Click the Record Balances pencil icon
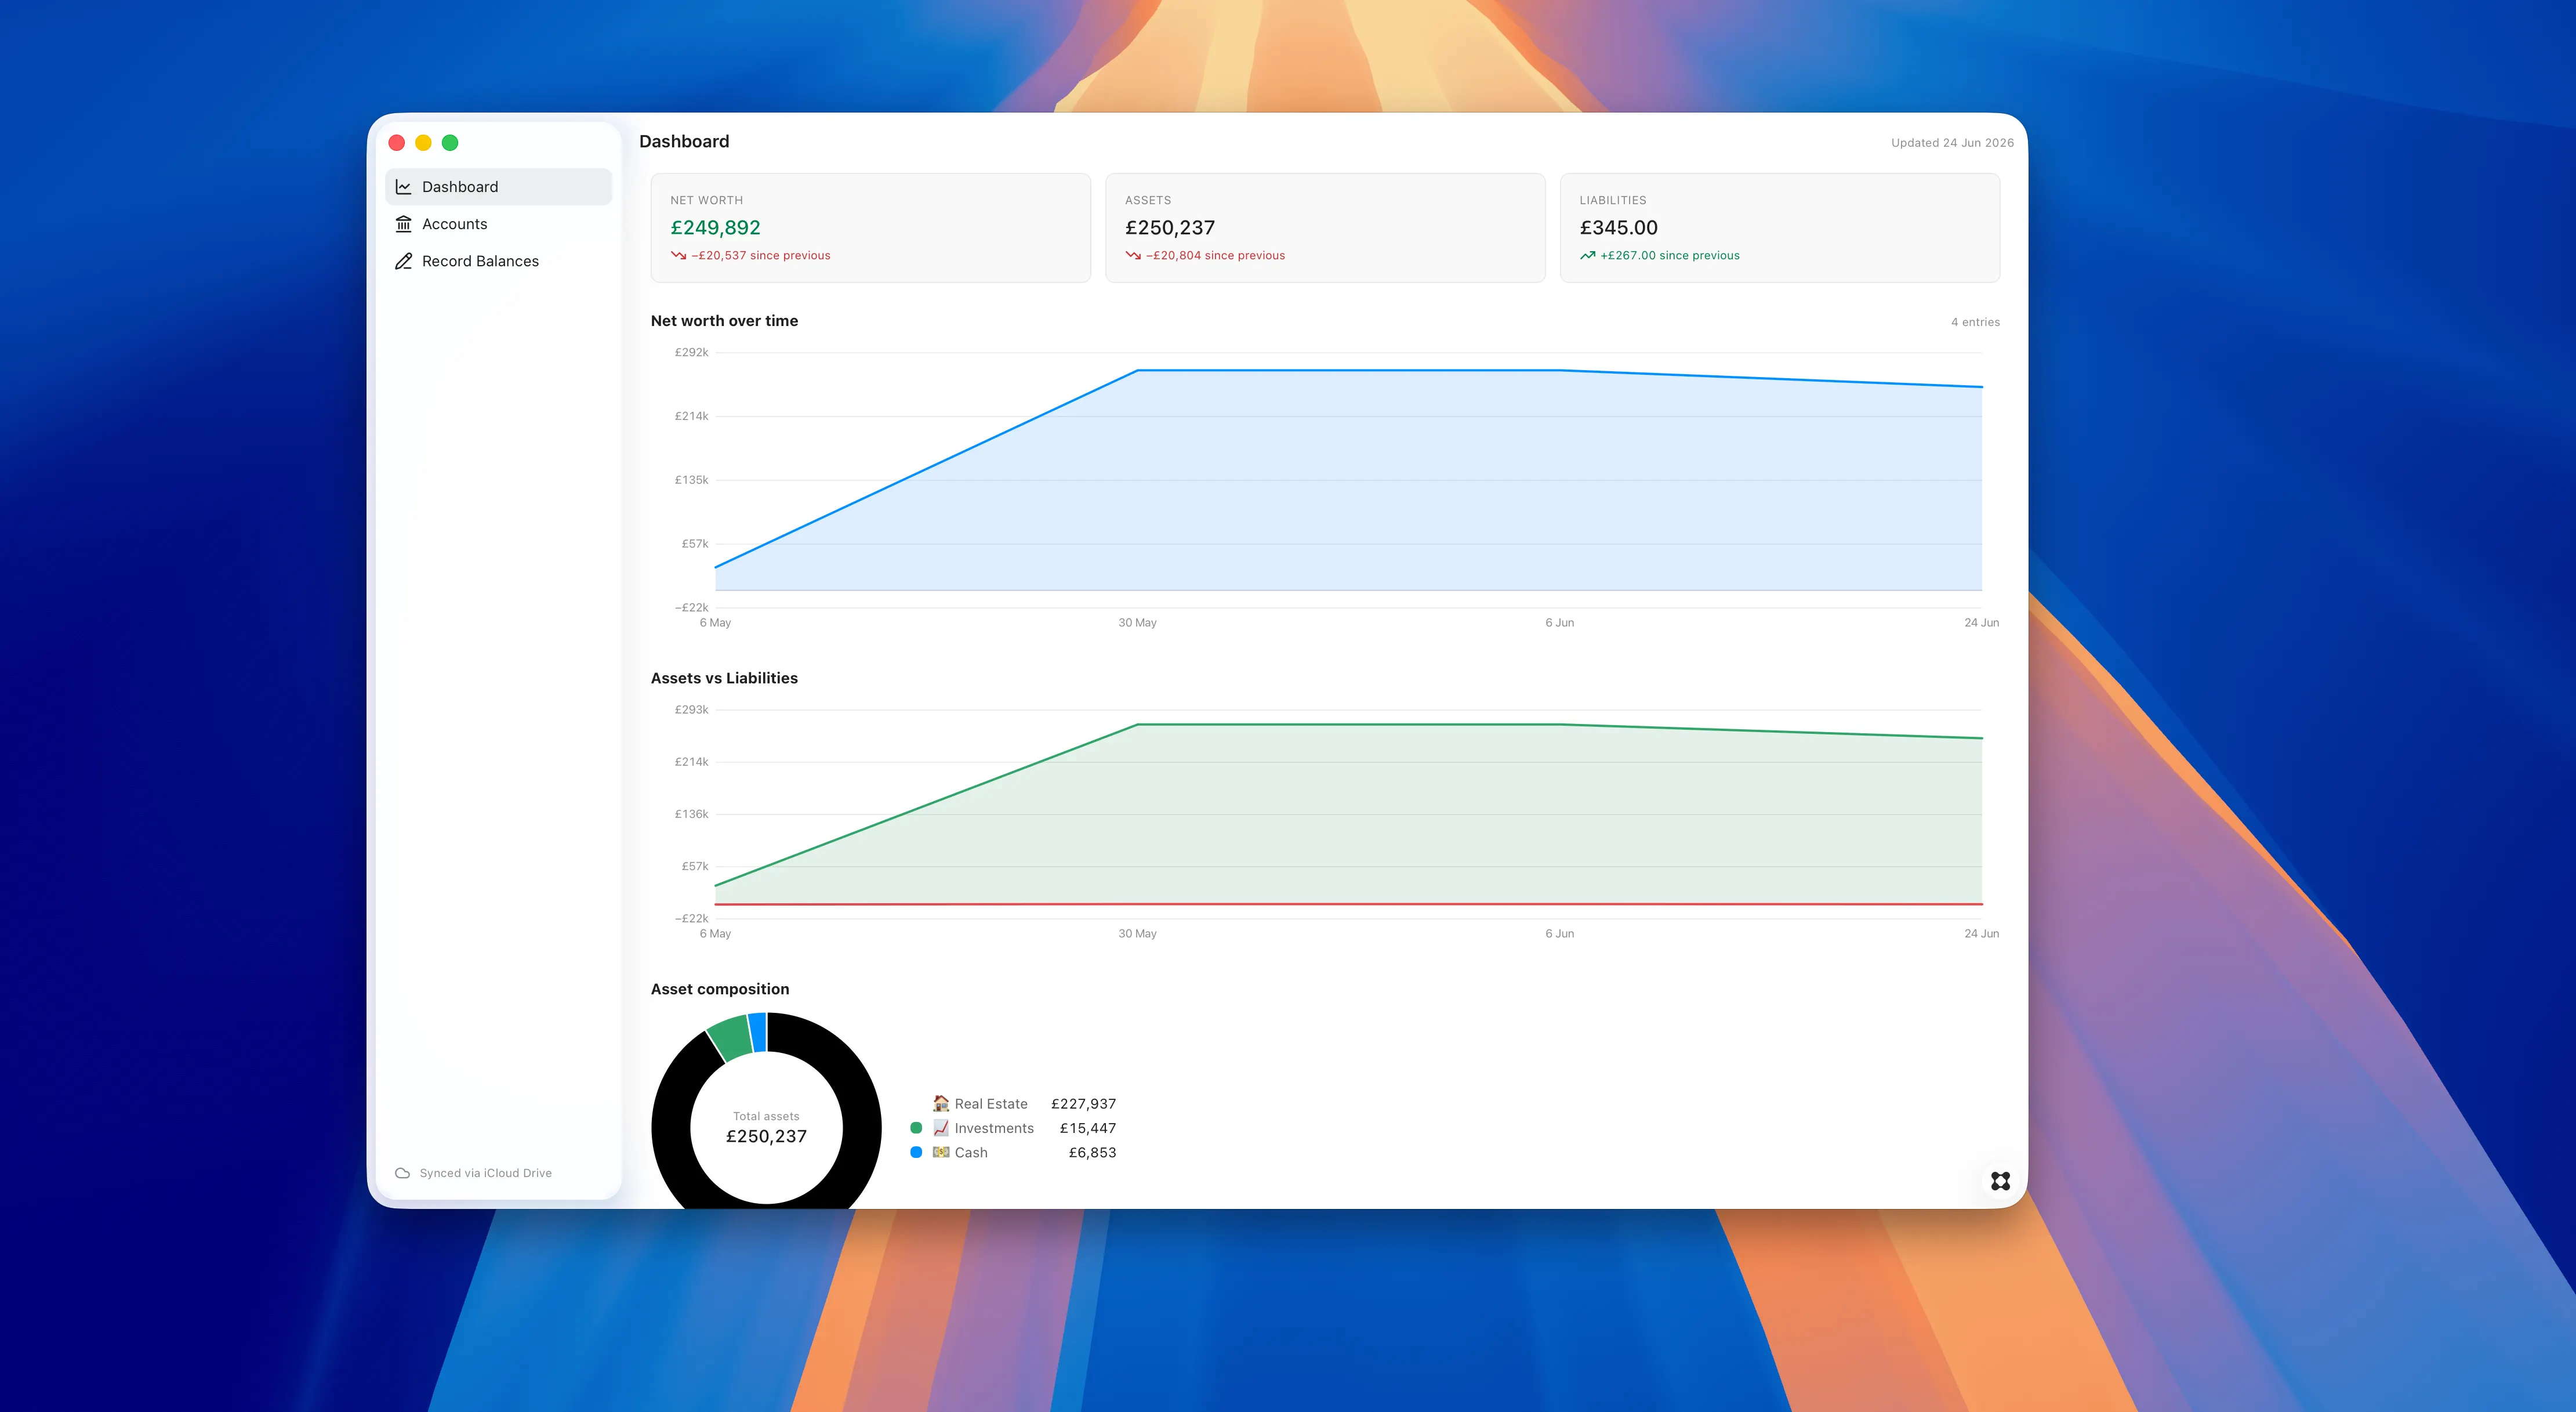Screen dimensions: 2576x1412 tap(404, 261)
